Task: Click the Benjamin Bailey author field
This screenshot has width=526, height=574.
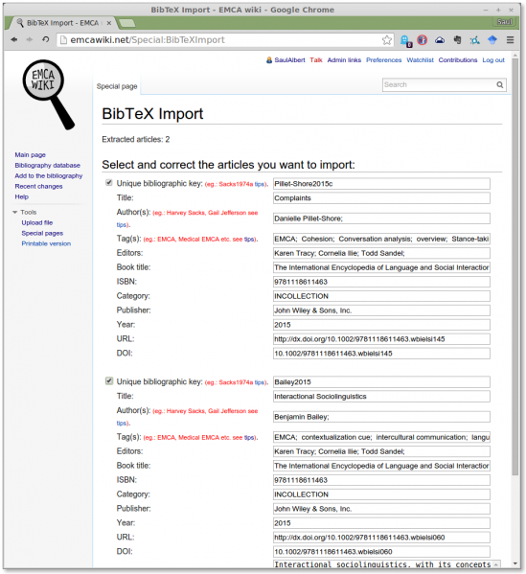Action: click(381, 417)
